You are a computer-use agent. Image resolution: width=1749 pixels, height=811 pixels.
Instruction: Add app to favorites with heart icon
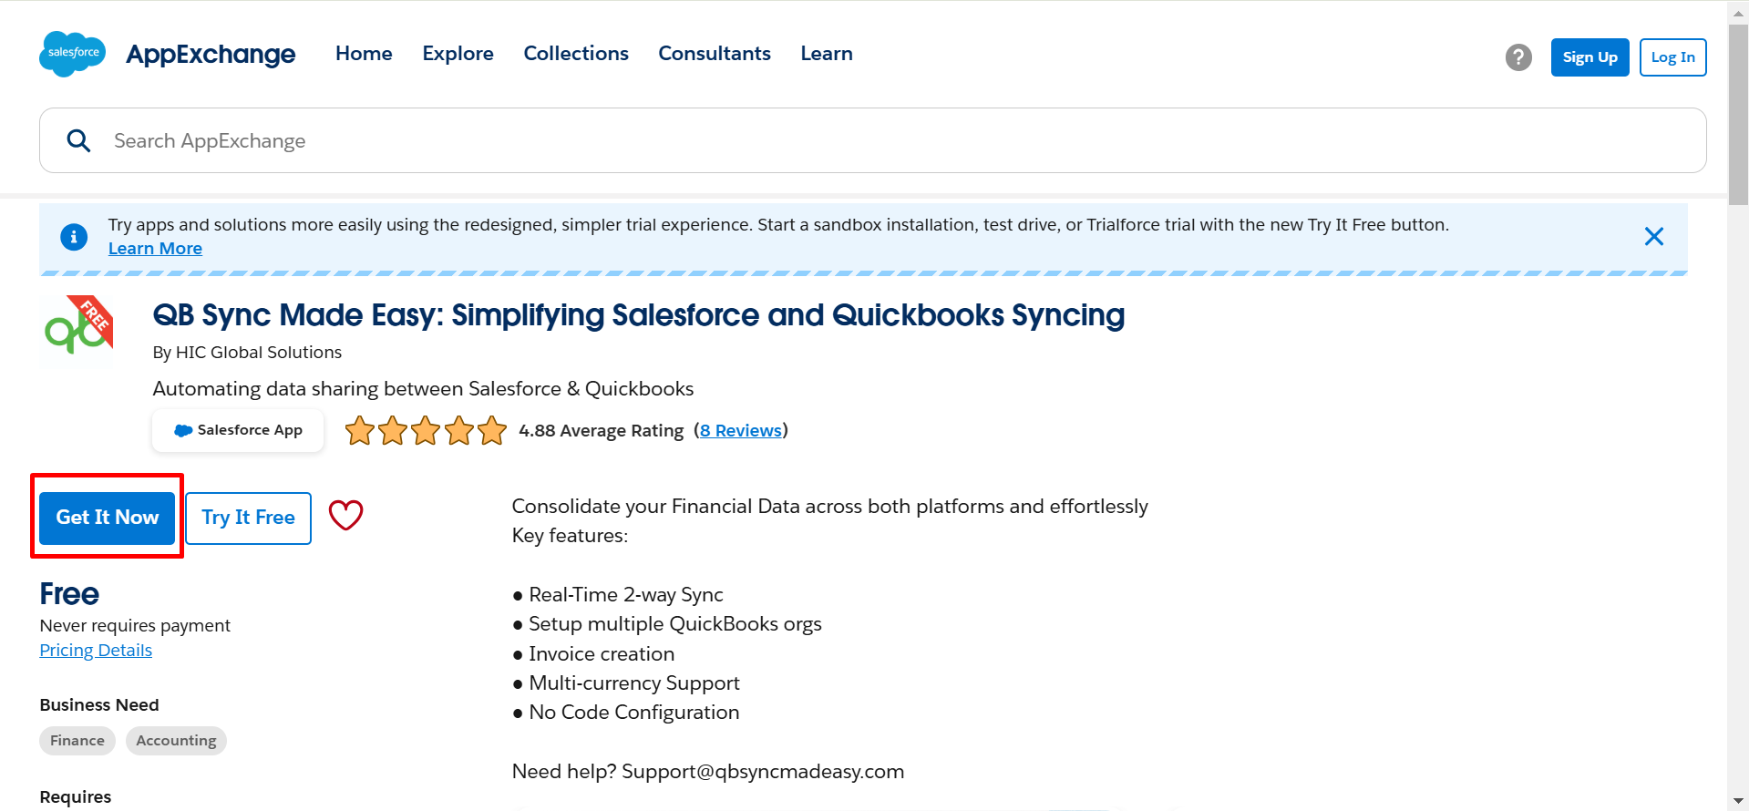tap(345, 516)
